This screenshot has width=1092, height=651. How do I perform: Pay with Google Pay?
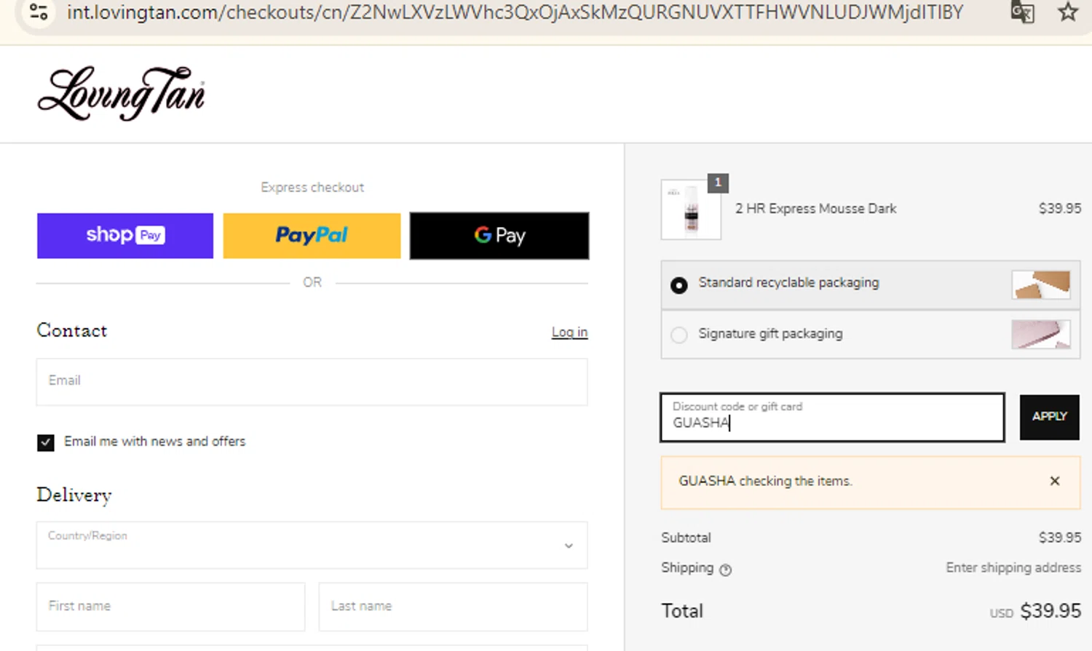click(499, 236)
